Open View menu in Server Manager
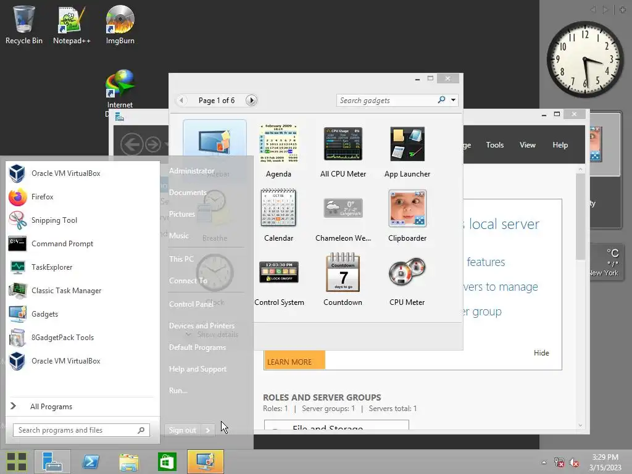The image size is (632, 474). pyautogui.click(x=528, y=145)
